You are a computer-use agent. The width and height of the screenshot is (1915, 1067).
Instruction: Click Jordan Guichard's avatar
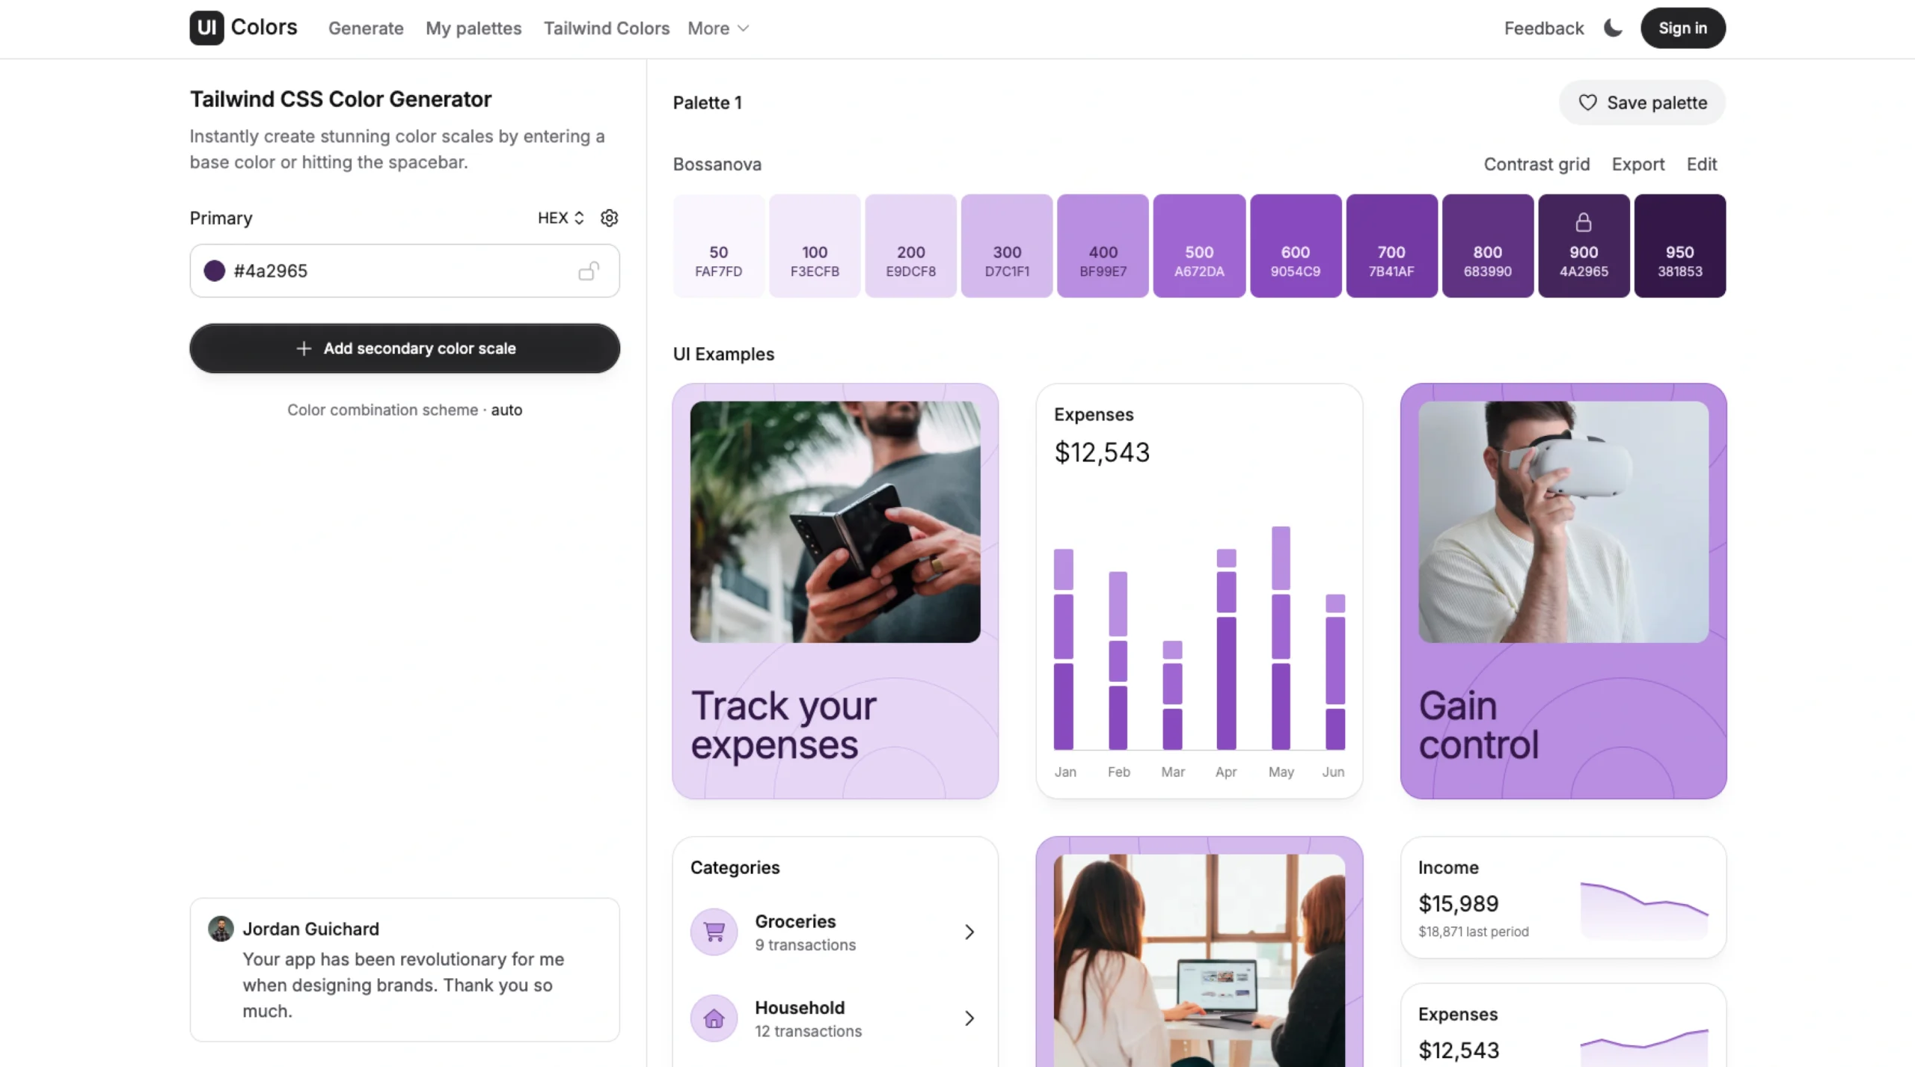tap(221, 929)
